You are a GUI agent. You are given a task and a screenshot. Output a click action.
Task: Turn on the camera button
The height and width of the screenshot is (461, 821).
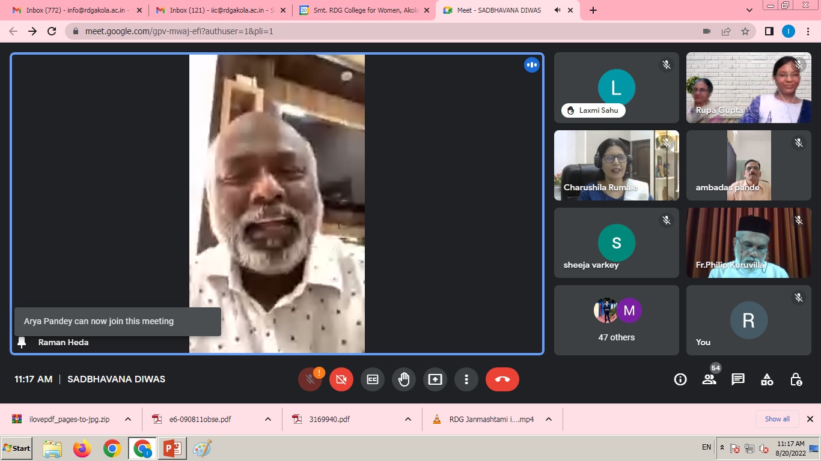point(341,379)
